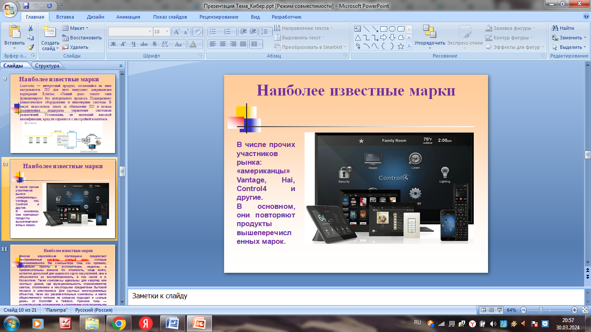591x332 pixels.
Task: Toggle strikethrough (abc) formatting
Action: [x=144, y=44]
